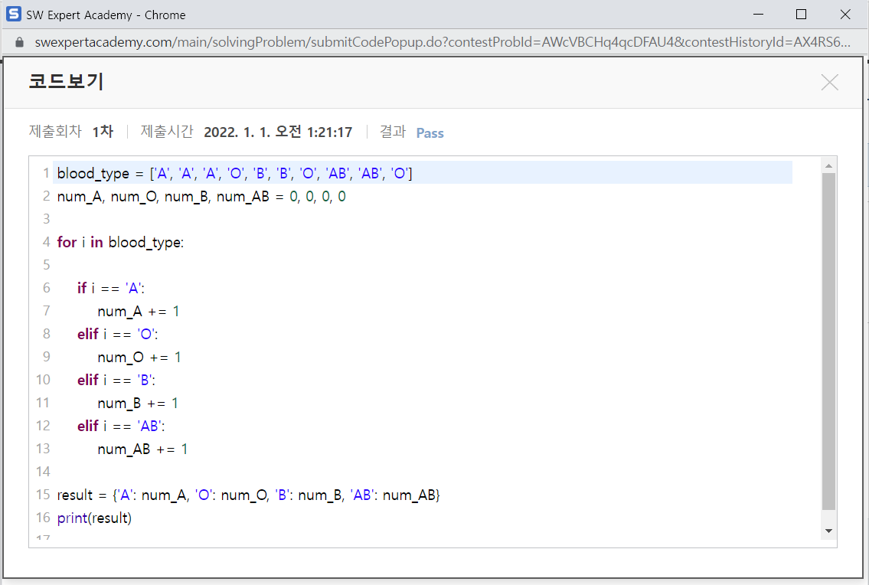Click the padlock site security icon
Screen dimensions: 869x585
19,43
